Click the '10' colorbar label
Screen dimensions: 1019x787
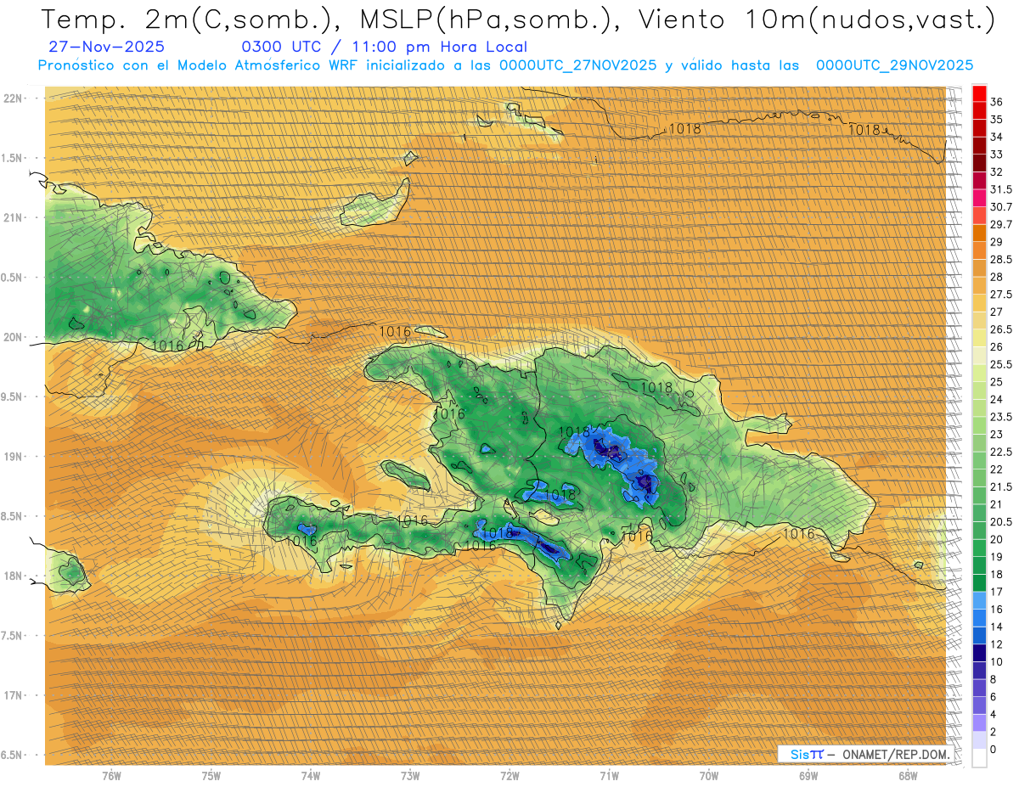(996, 662)
